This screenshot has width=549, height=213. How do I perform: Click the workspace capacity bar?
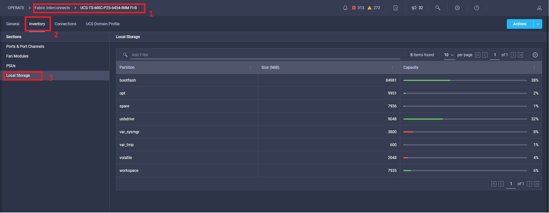click(465, 171)
